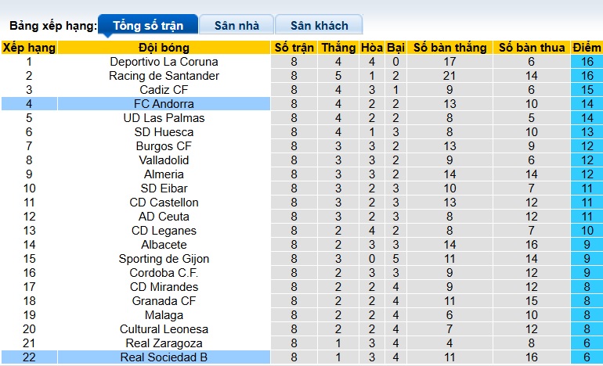The height and width of the screenshot is (366, 603).
Task: Click the Số trận column header
Action: tap(294, 48)
